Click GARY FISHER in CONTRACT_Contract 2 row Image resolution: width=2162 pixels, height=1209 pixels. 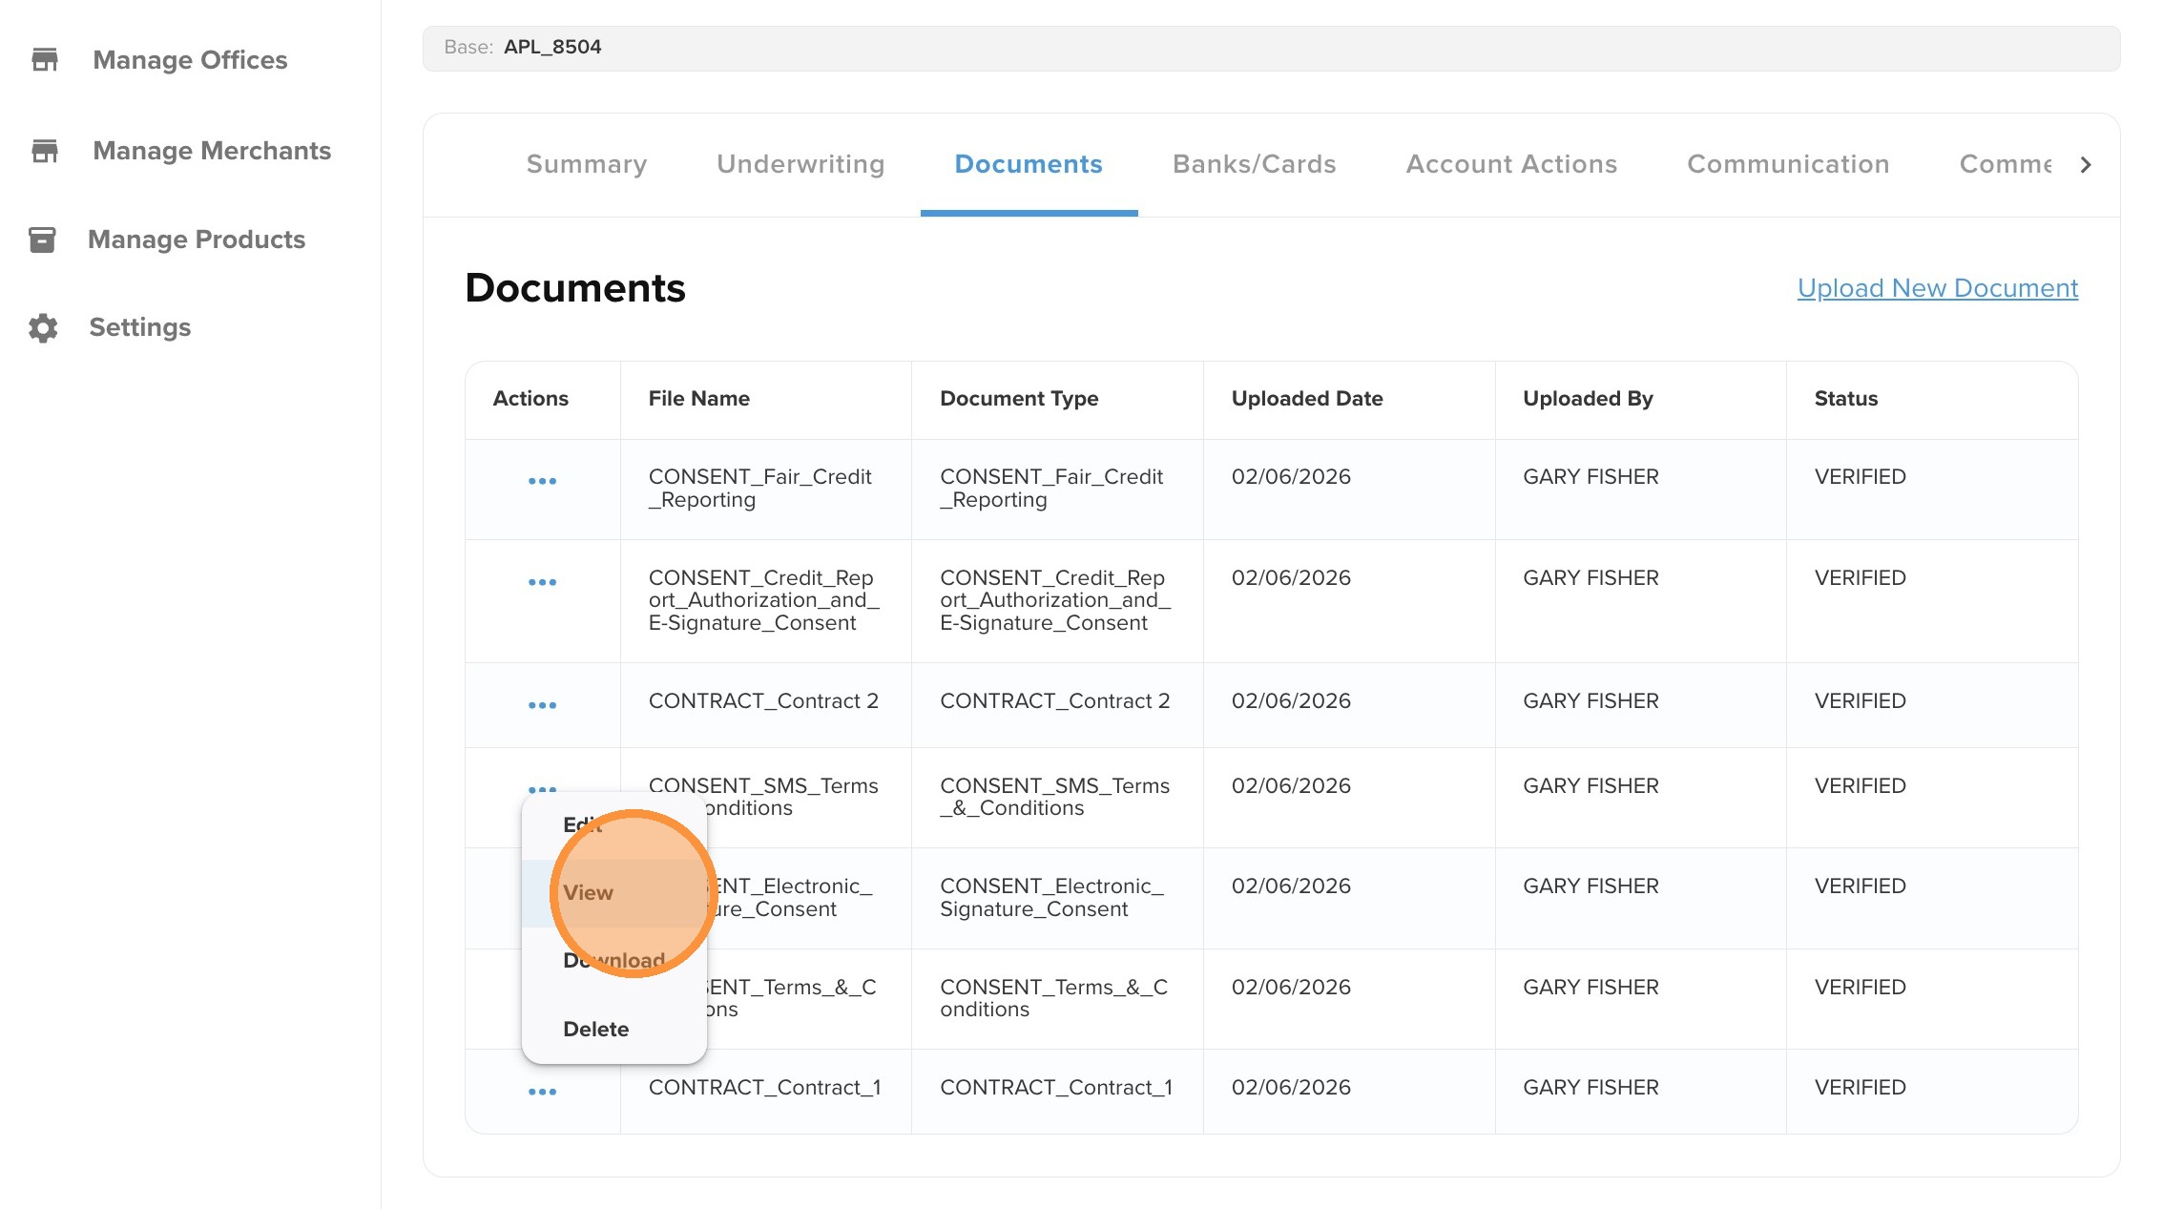1590,701
